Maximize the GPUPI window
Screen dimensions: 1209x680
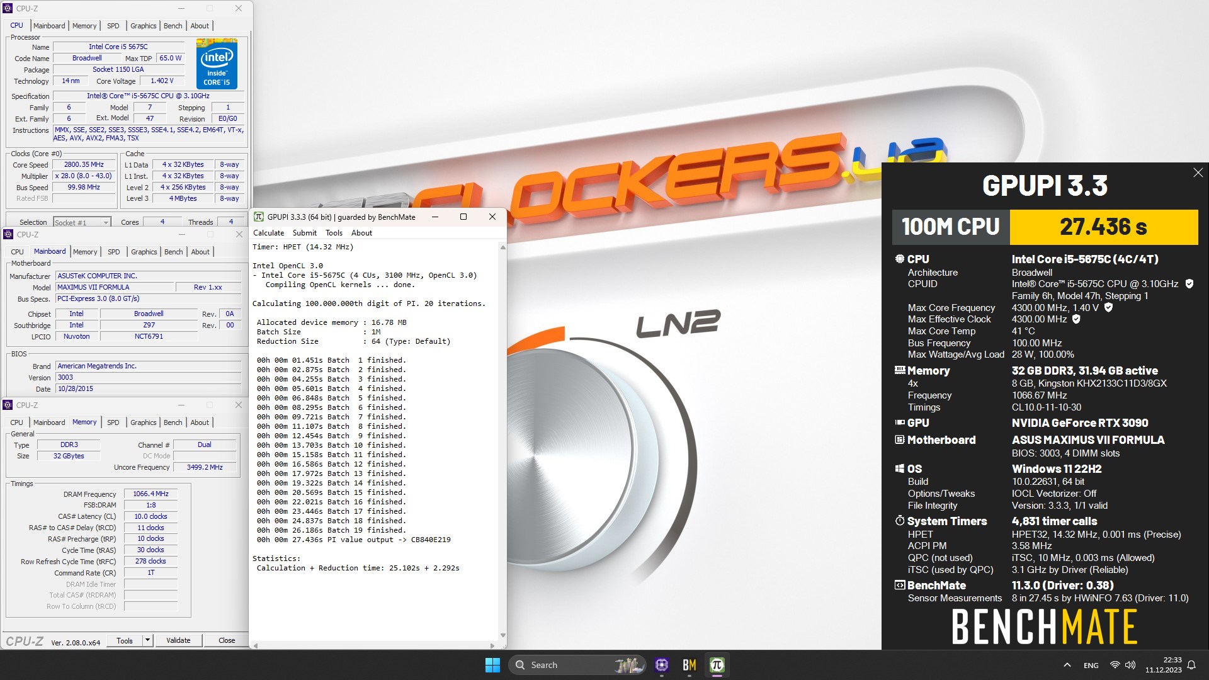coord(463,217)
